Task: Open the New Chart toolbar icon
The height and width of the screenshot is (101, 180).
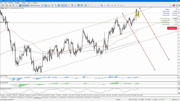Action: point(3,5)
